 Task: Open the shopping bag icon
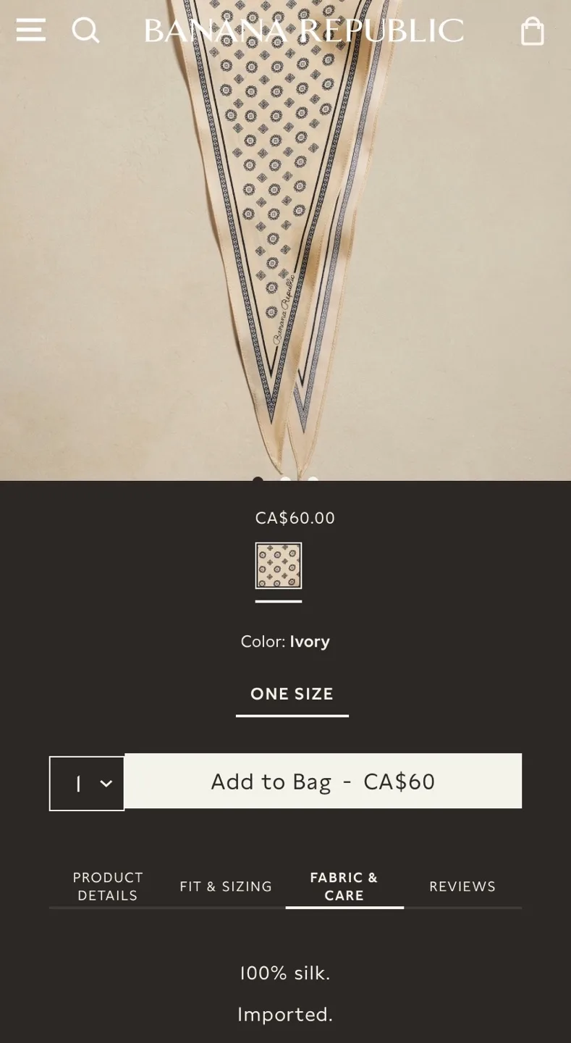click(x=532, y=30)
